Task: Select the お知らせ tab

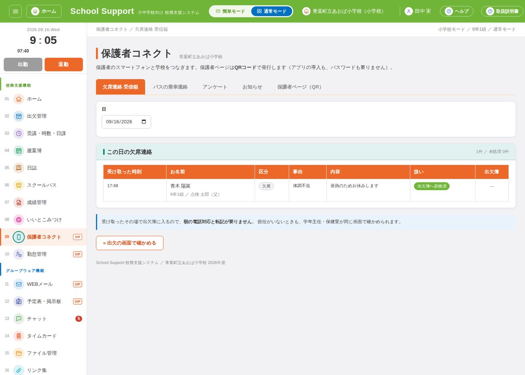Action: 252,87
